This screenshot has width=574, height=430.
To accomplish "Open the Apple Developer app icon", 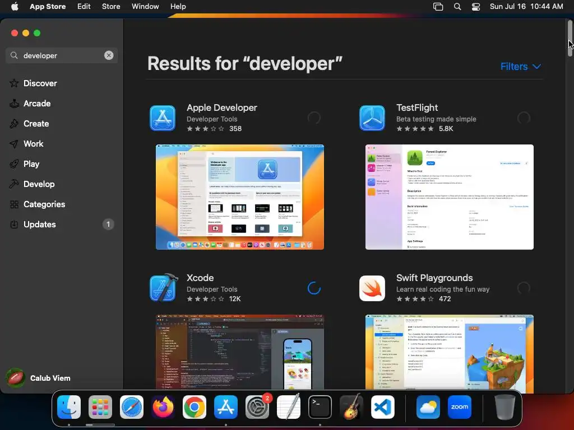I will click(x=163, y=118).
